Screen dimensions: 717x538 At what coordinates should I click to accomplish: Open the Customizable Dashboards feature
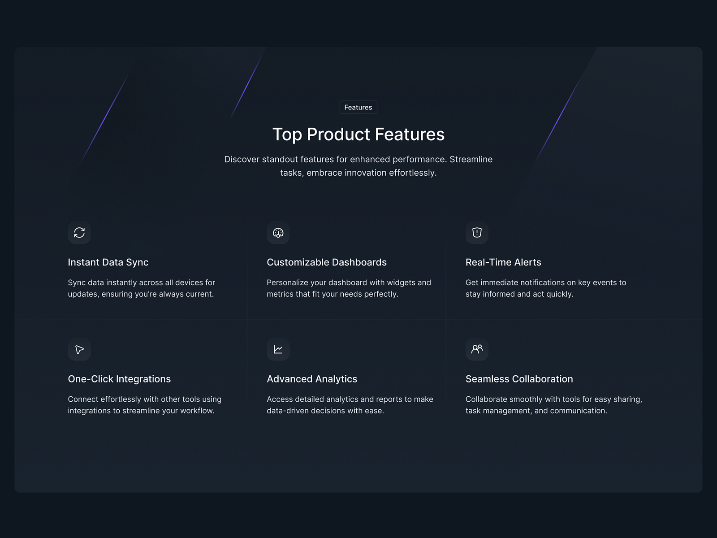327,262
